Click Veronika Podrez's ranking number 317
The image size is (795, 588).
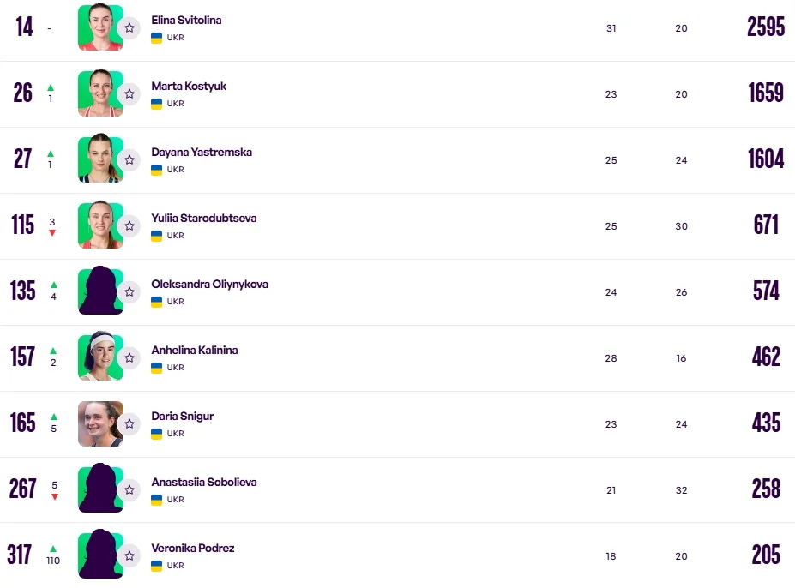click(20, 555)
